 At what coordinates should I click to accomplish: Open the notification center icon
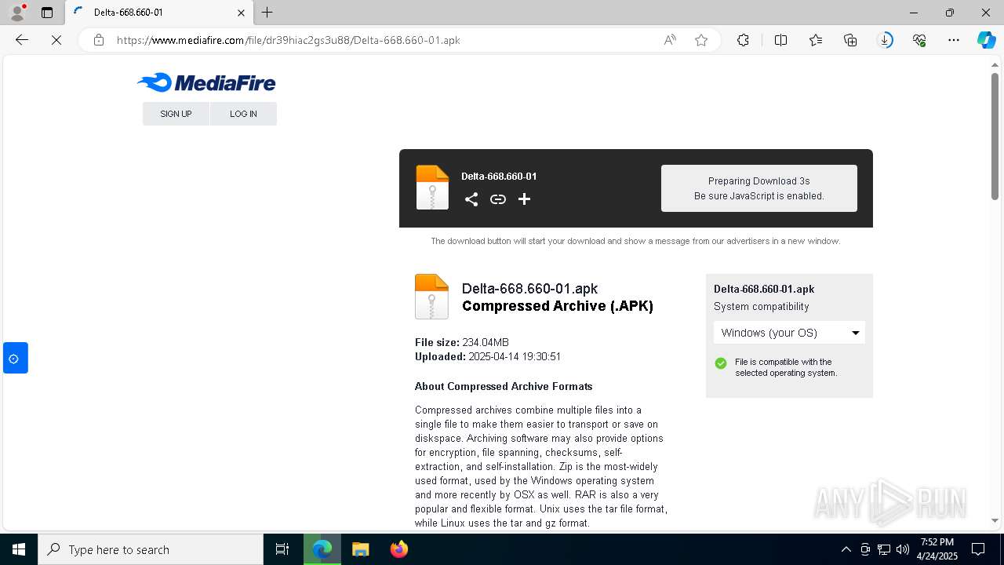pos(978,549)
